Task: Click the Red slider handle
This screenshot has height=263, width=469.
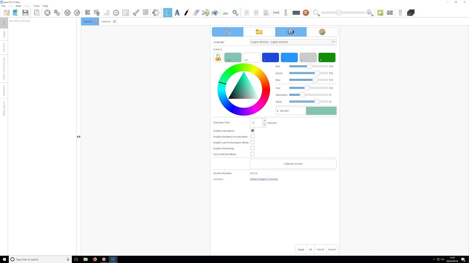Action: pos(309,66)
